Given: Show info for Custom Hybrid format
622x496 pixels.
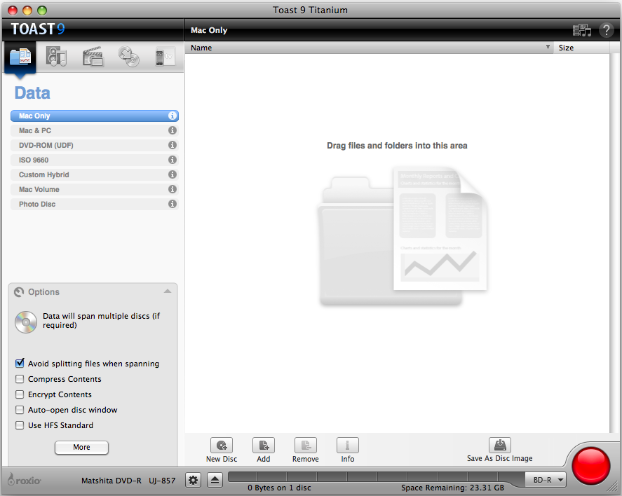Looking at the screenshot, I should pos(173,174).
